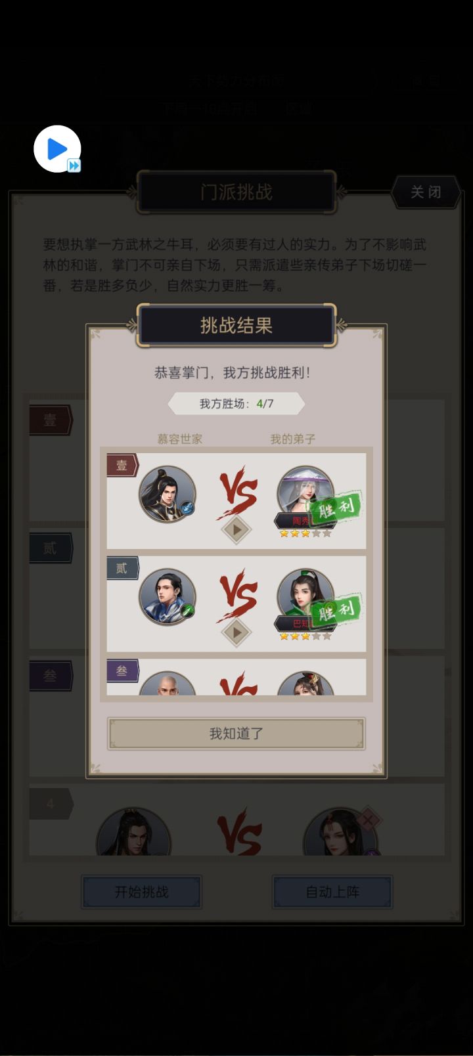473x1056 pixels.
Task: Select my disciple with the veiled hat
Action: point(305,493)
